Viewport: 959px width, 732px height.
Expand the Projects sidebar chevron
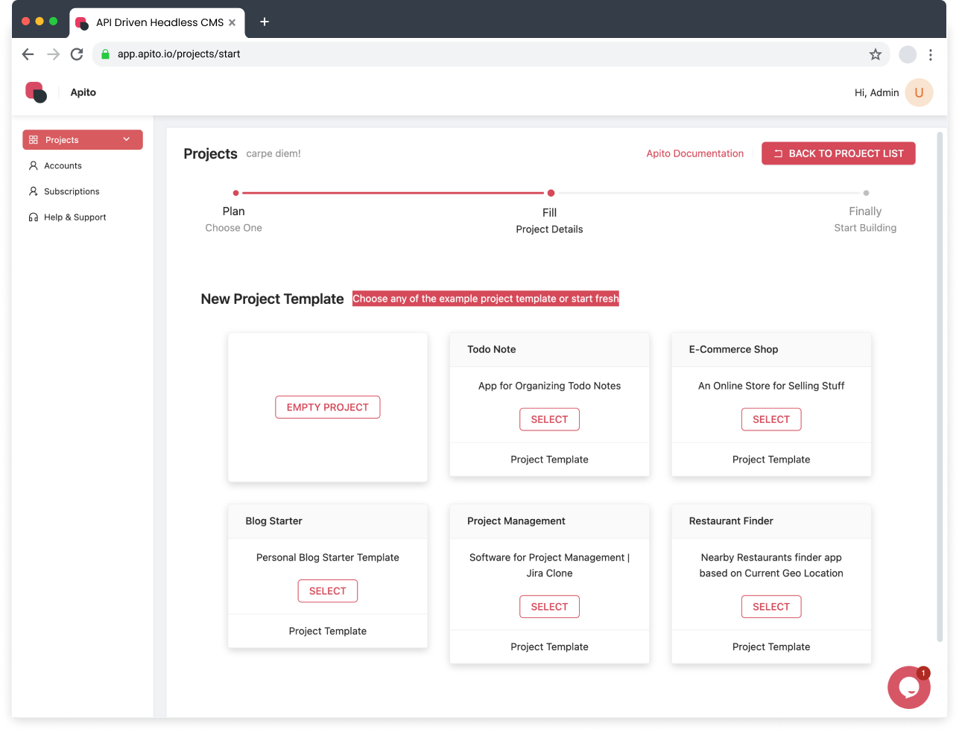127,139
